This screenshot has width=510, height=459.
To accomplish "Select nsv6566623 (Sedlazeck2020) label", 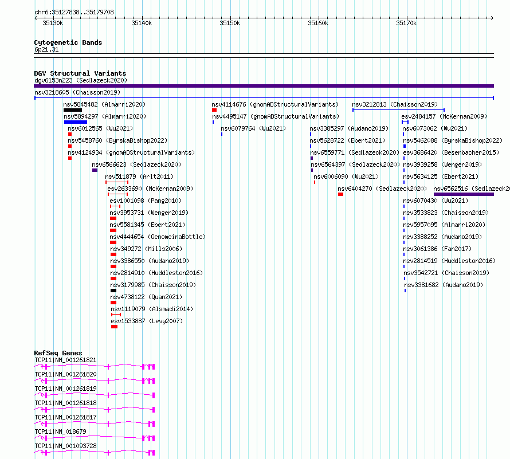I will point(136,164).
